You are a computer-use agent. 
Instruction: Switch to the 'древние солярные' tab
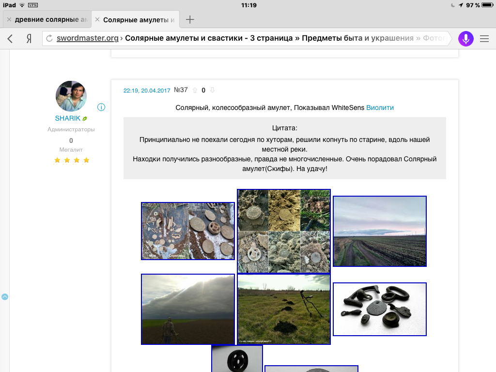tap(51, 19)
